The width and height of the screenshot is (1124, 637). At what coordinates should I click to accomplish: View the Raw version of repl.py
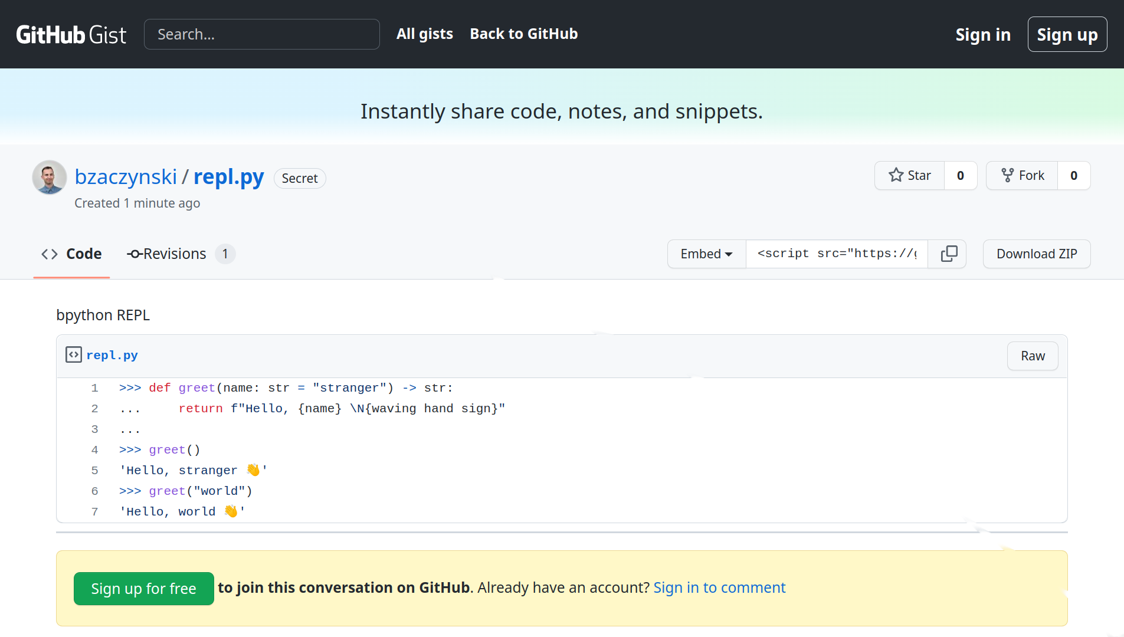pyautogui.click(x=1032, y=356)
